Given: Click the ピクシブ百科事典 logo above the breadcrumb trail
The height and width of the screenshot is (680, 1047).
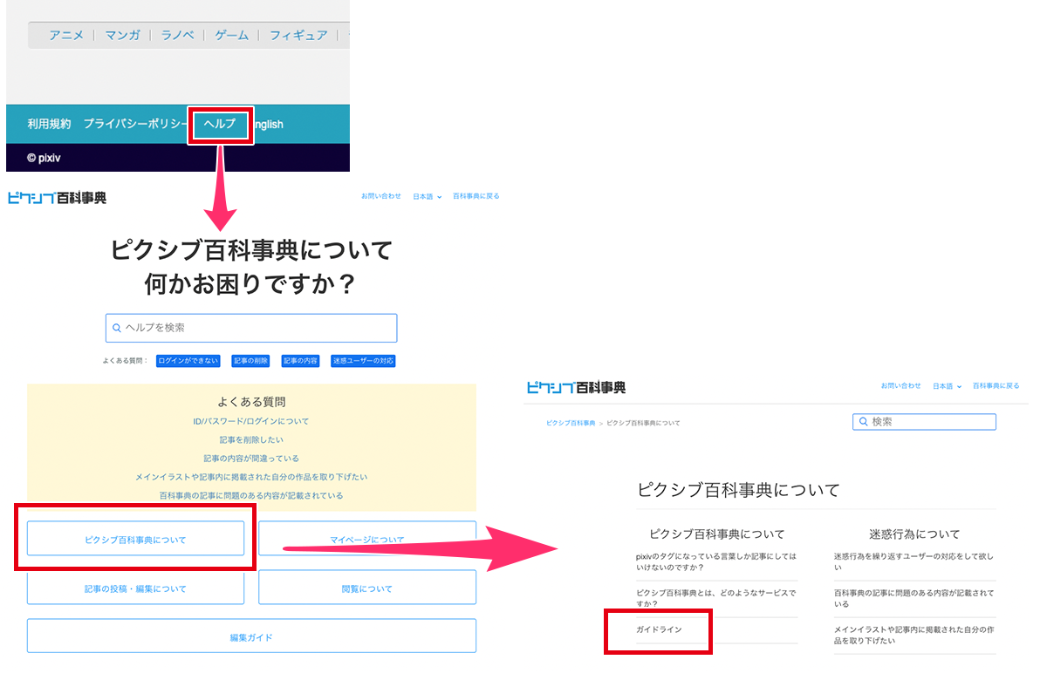Looking at the screenshot, I should click(x=577, y=387).
